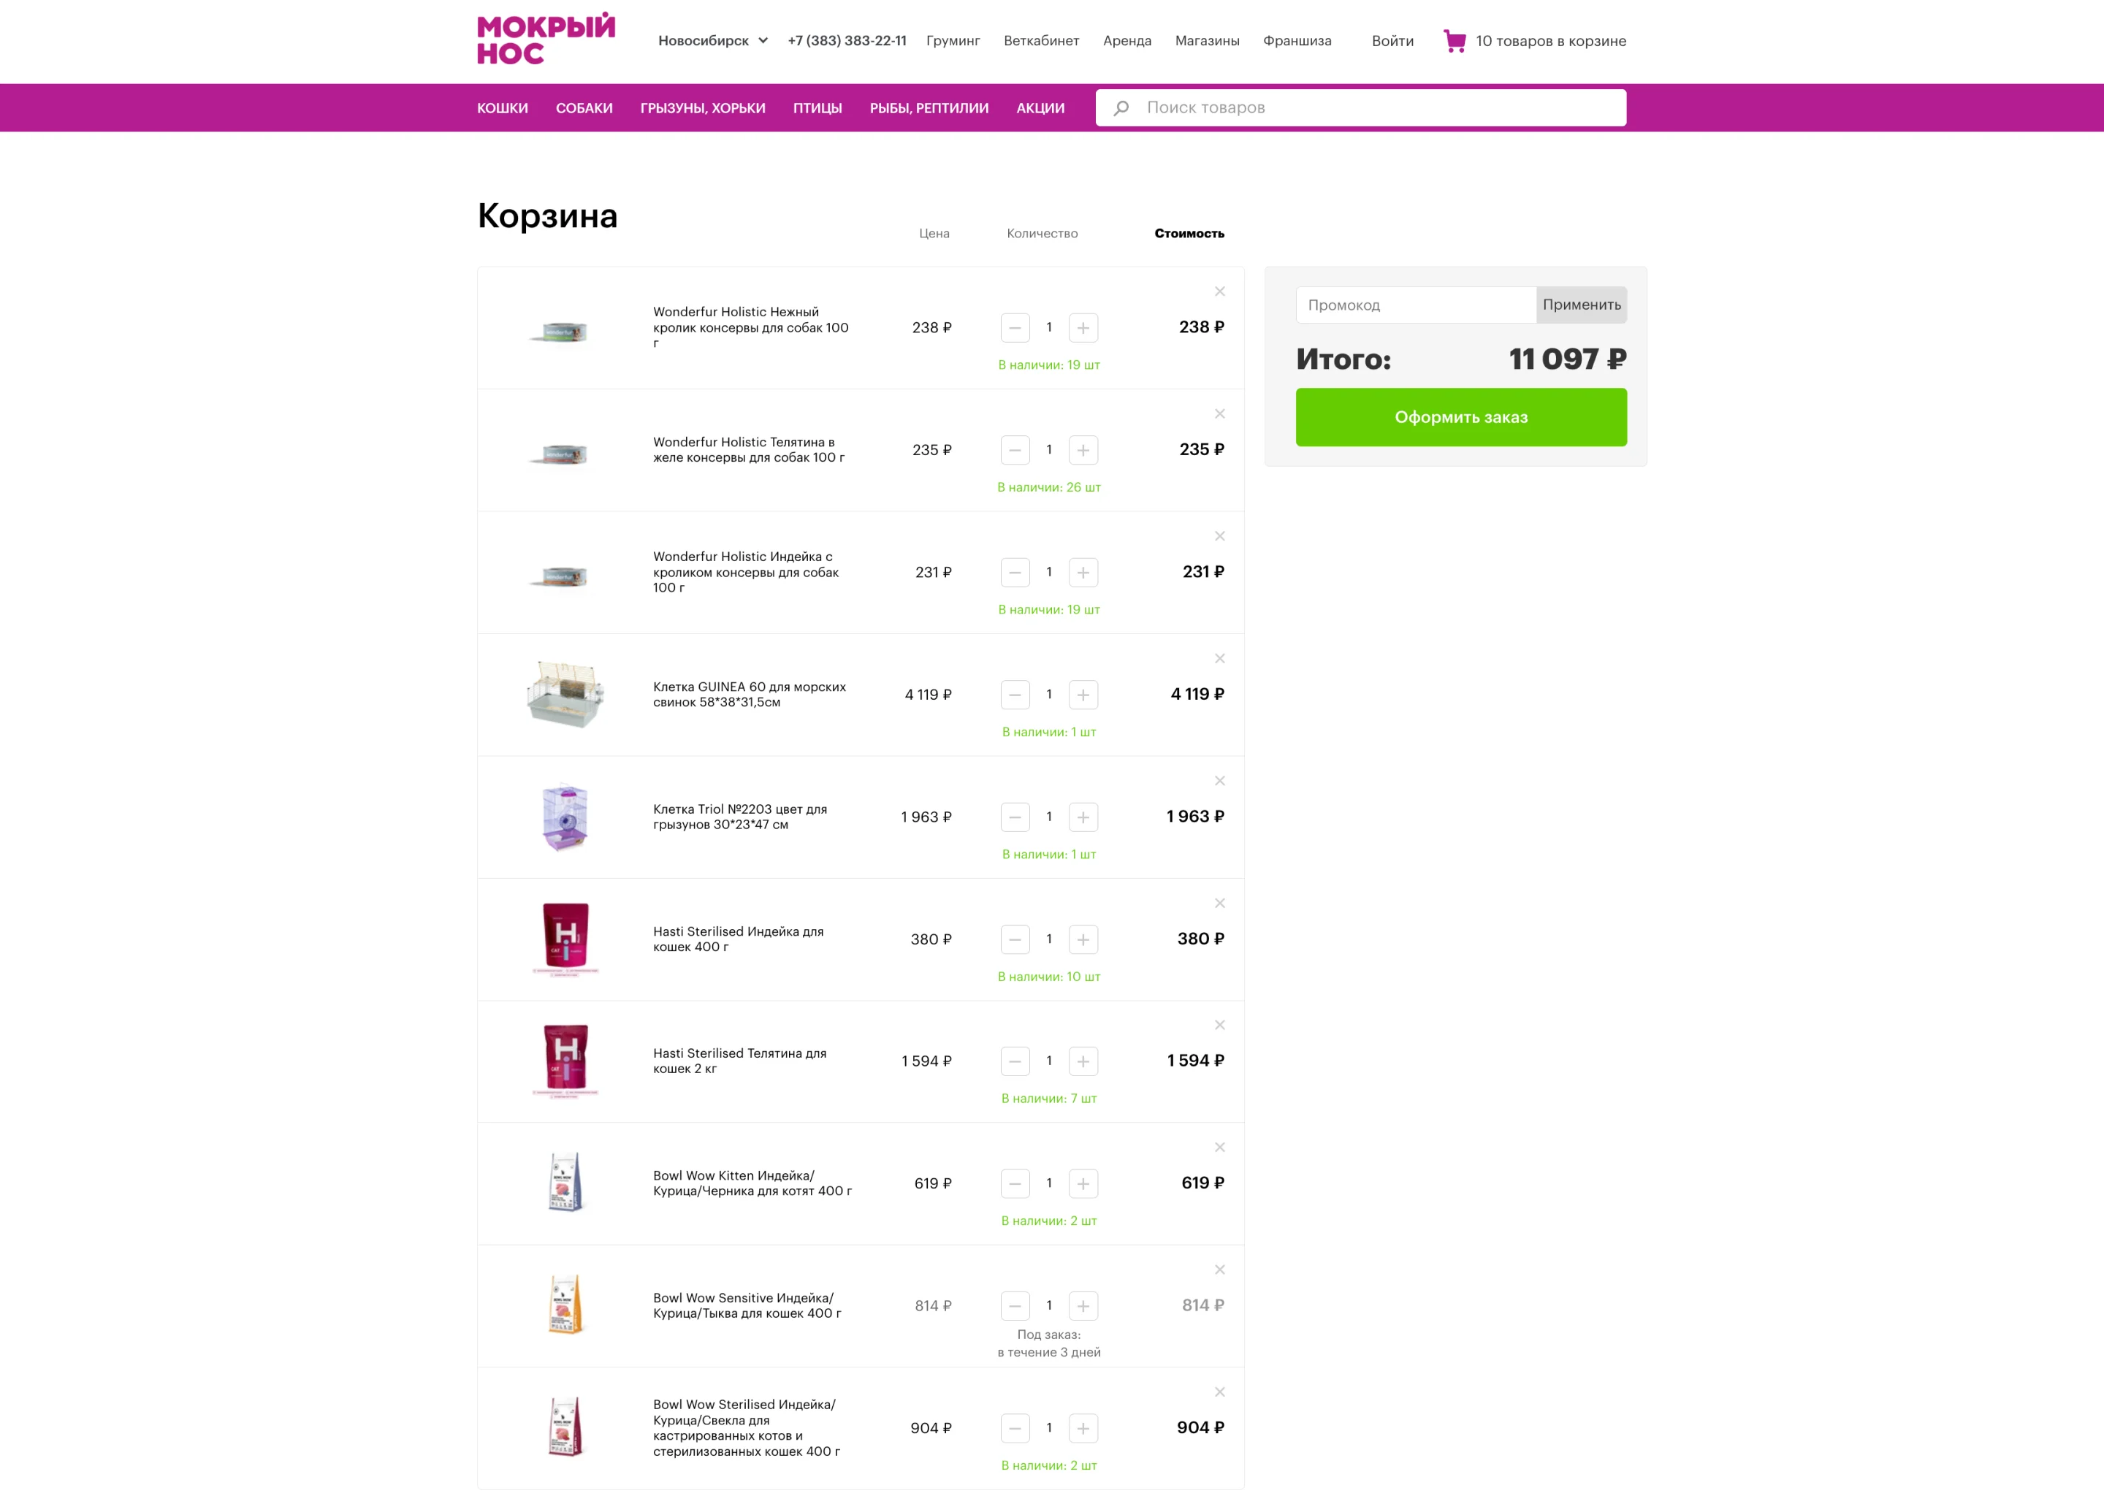Focus the Промокод input field

(x=1416, y=305)
